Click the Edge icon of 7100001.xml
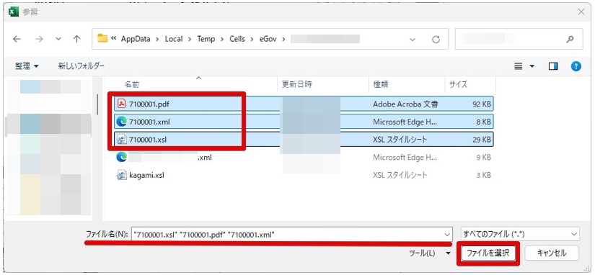Image resolution: width=595 pixels, height=275 pixels. pyautogui.click(x=121, y=122)
